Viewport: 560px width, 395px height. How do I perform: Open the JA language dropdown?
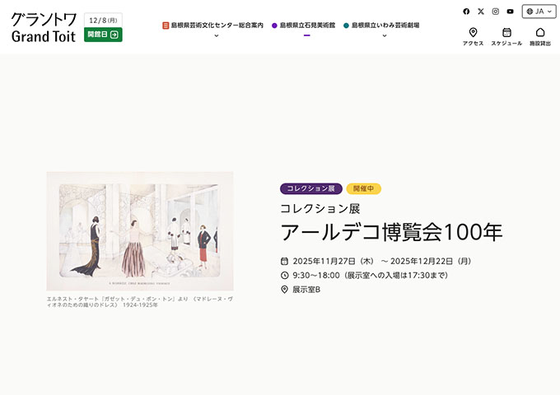click(539, 12)
